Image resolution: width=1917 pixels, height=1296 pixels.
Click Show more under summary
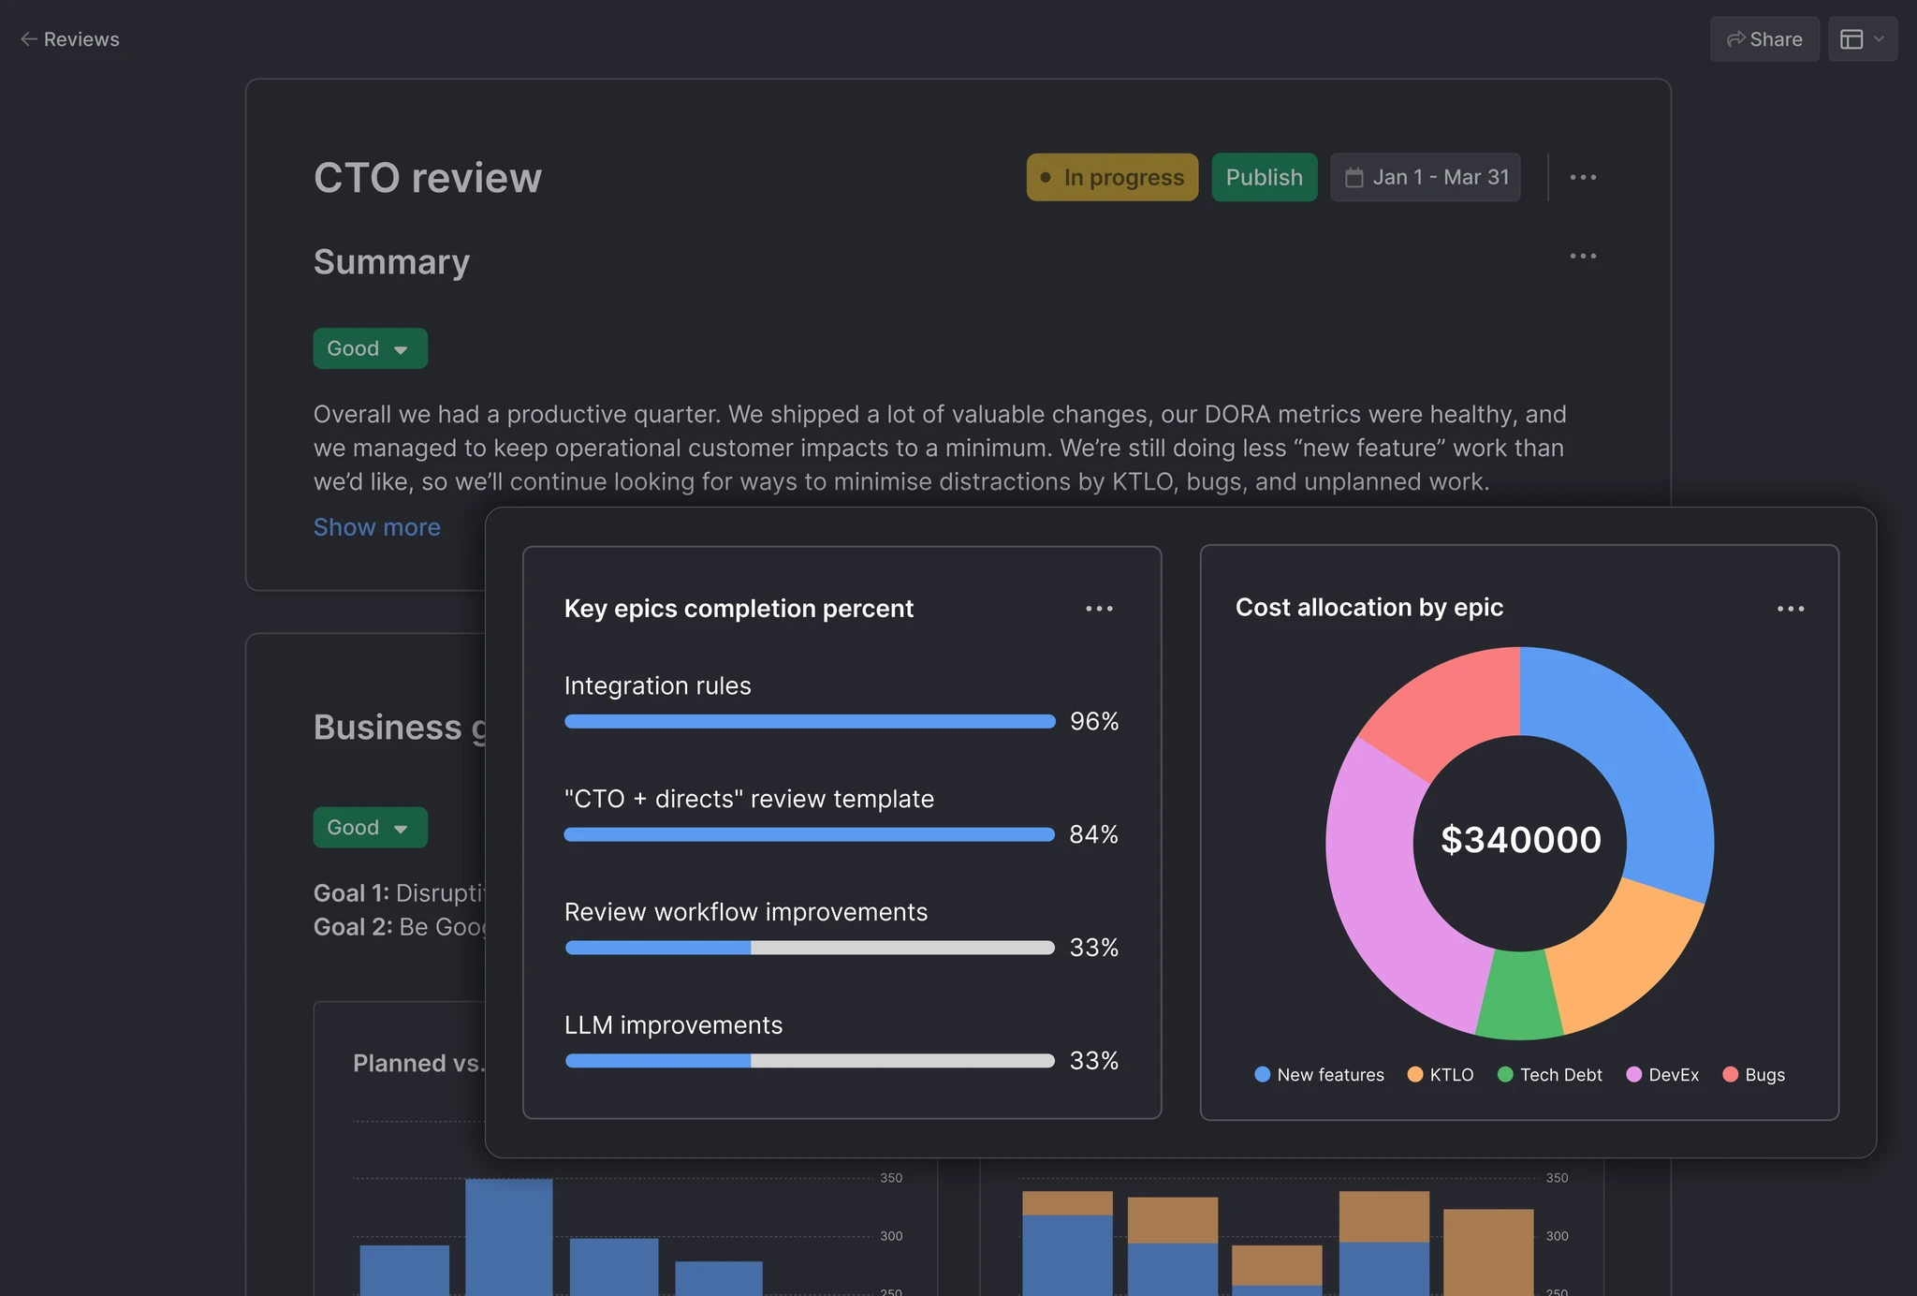[x=376, y=527]
